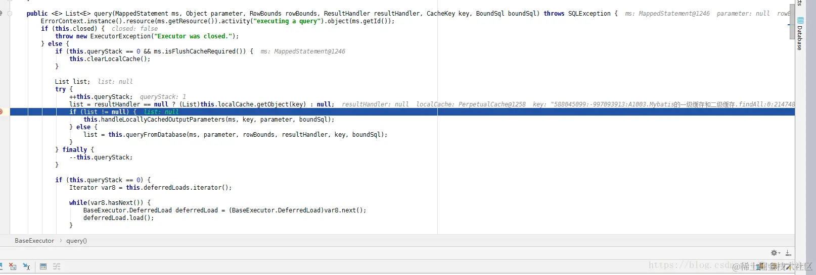Click 'ExecutorException' in the throw statement

coord(121,36)
